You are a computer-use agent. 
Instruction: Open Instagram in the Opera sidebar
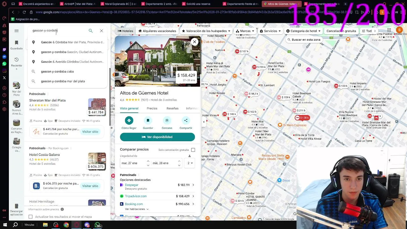4,71
